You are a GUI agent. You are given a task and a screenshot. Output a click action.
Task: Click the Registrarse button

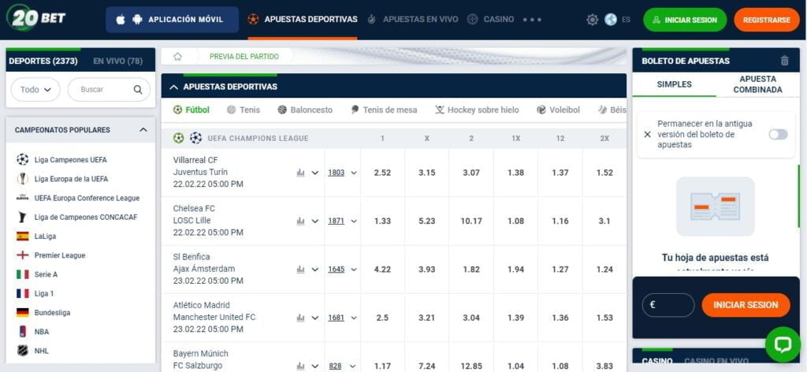point(766,20)
